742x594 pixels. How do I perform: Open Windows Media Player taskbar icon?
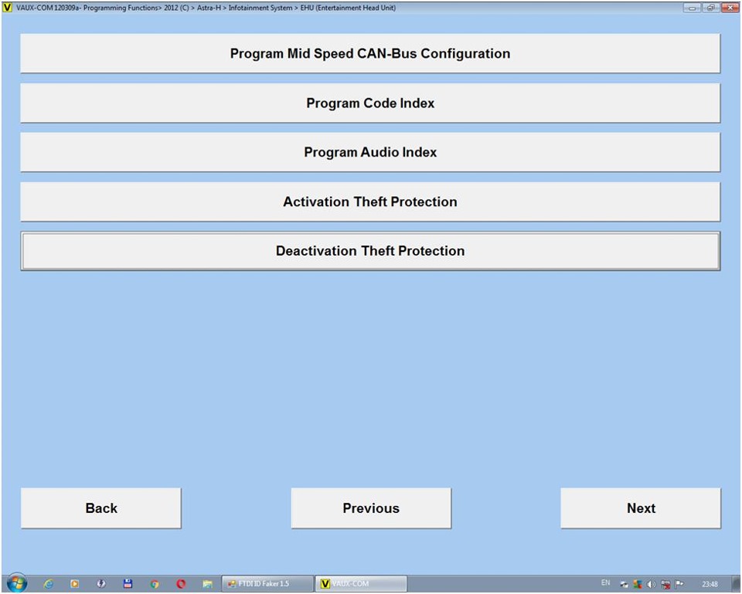75,584
